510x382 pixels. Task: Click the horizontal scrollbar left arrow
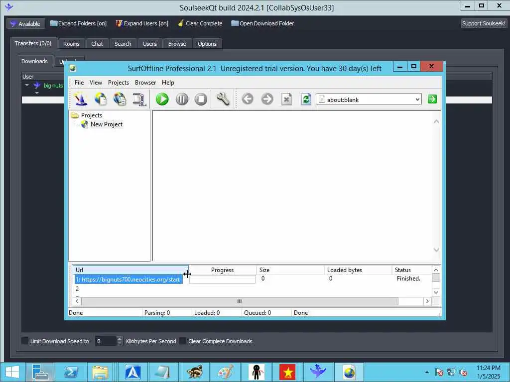77,301
